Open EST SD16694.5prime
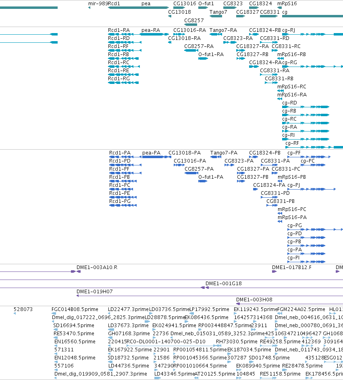343x380 pixels. 74,326
